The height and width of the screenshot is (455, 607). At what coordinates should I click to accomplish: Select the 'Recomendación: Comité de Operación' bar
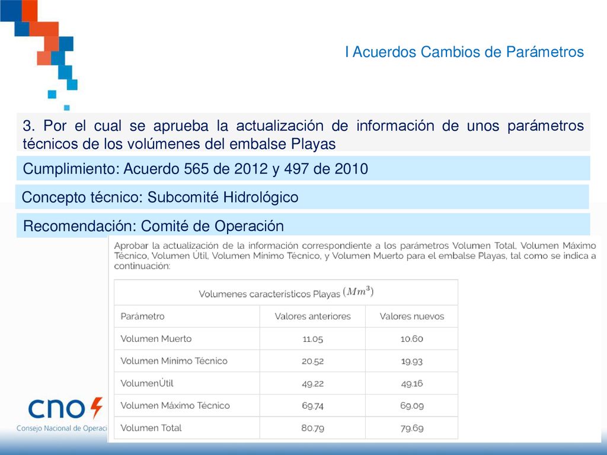(x=303, y=225)
